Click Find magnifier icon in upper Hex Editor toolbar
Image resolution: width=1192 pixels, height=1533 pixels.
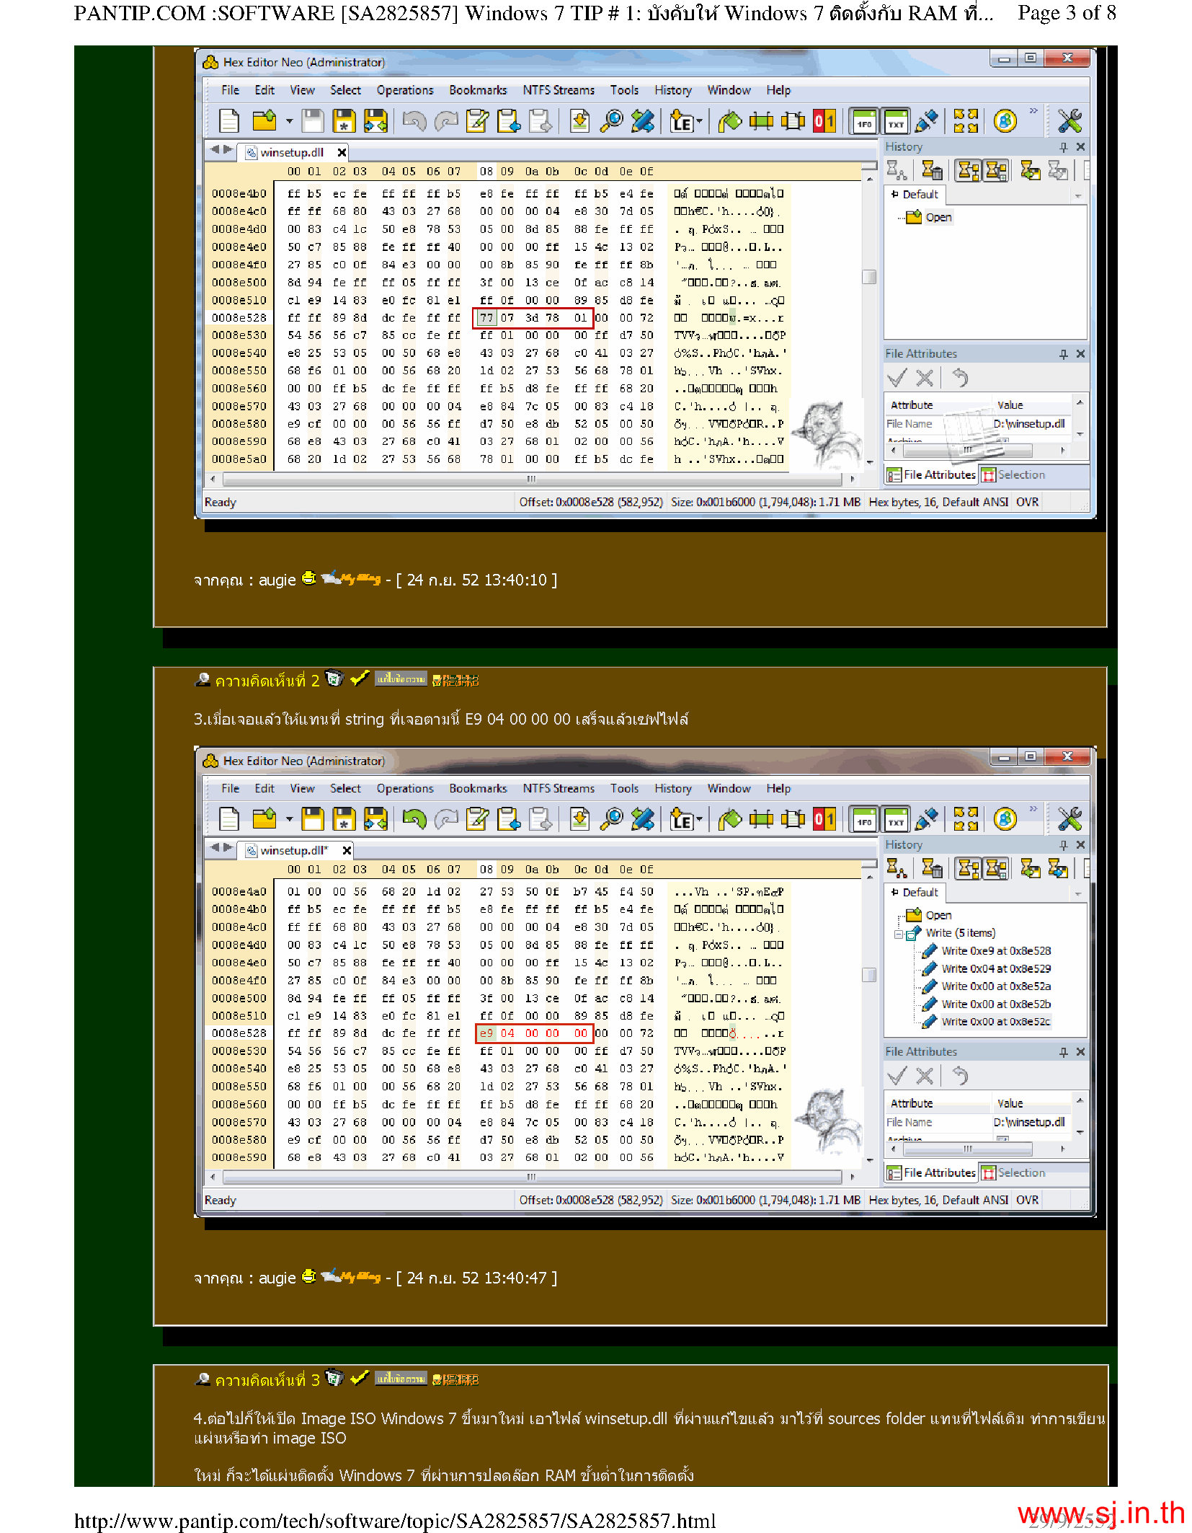pyautogui.click(x=611, y=120)
